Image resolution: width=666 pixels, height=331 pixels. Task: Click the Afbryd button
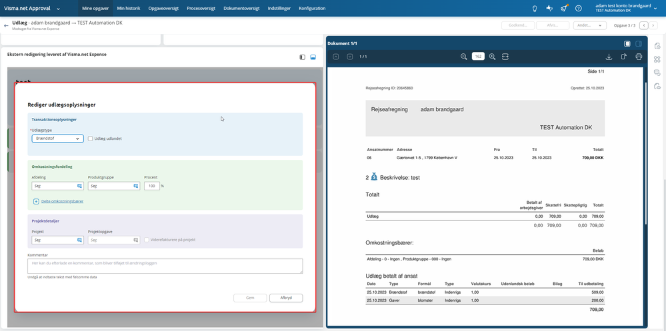coord(286,298)
